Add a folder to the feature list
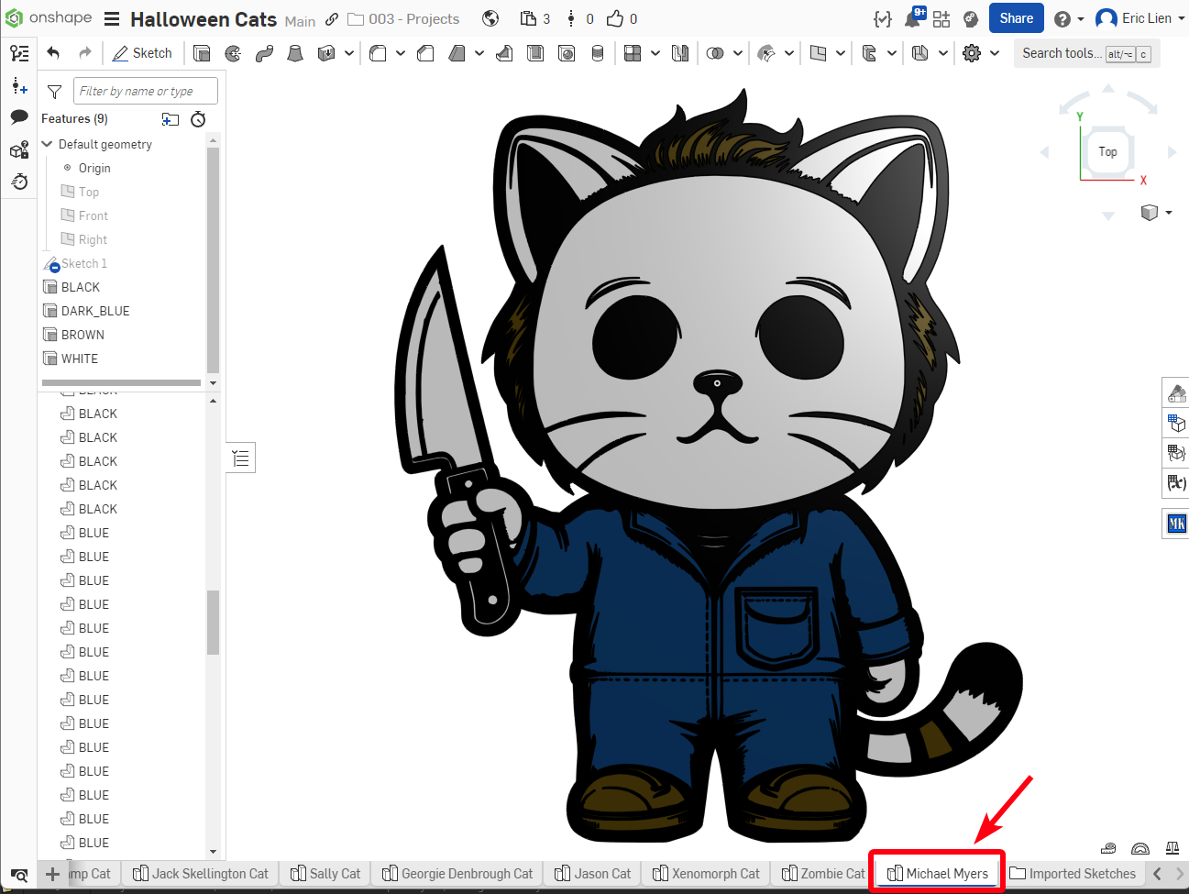This screenshot has width=1189, height=894. click(171, 119)
